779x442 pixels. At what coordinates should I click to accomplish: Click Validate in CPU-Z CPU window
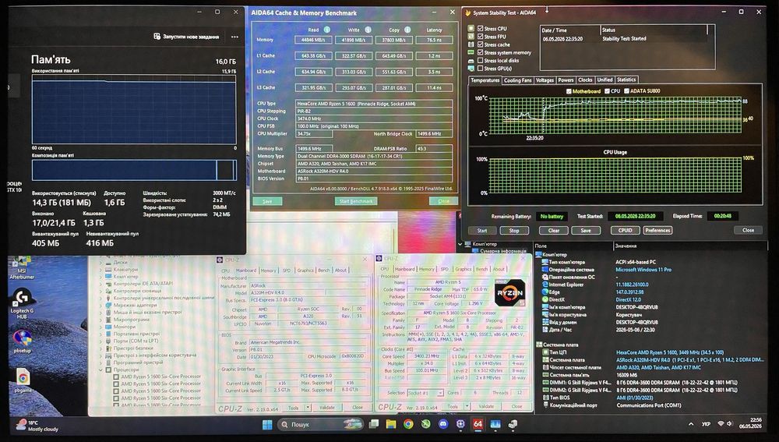[485, 407]
